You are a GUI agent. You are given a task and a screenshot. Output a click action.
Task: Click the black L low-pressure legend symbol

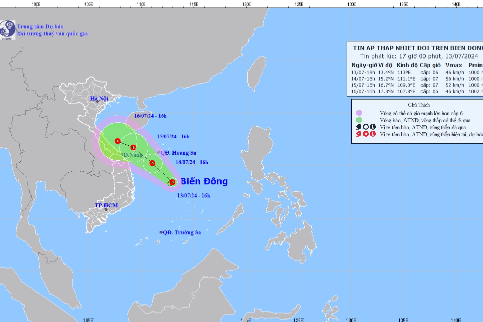click(373, 127)
